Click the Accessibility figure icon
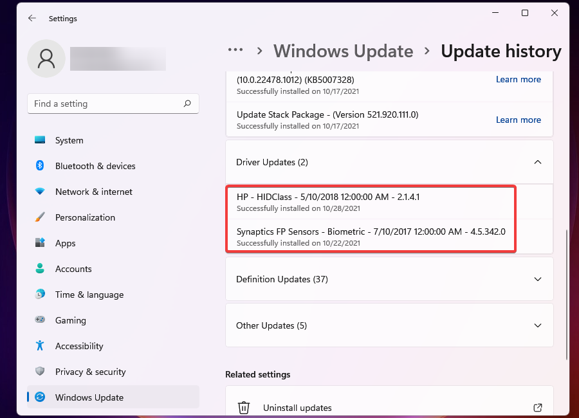This screenshot has width=579, height=418. (40, 345)
